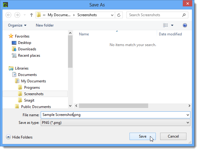Sort by Date modified column header

click(170, 34)
